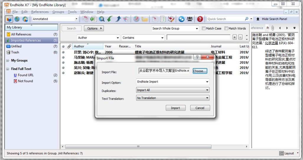The width and height of the screenshot is (303, 160).
Task: Toggle read status dot for 赵新兵 reference
Action: [x=63, y=73]
